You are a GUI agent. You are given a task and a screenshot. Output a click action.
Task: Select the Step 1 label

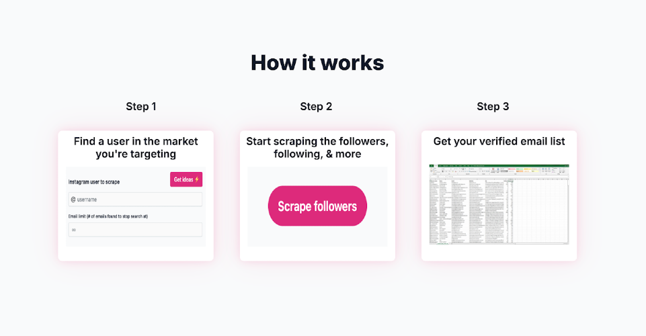[x=141, y=106]
